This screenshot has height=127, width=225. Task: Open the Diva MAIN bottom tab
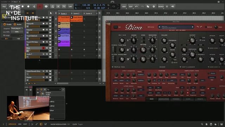152,99
